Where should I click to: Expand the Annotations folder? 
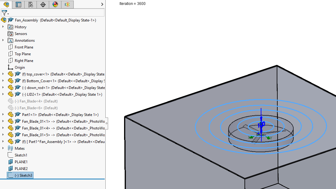(x=3, y=40)
